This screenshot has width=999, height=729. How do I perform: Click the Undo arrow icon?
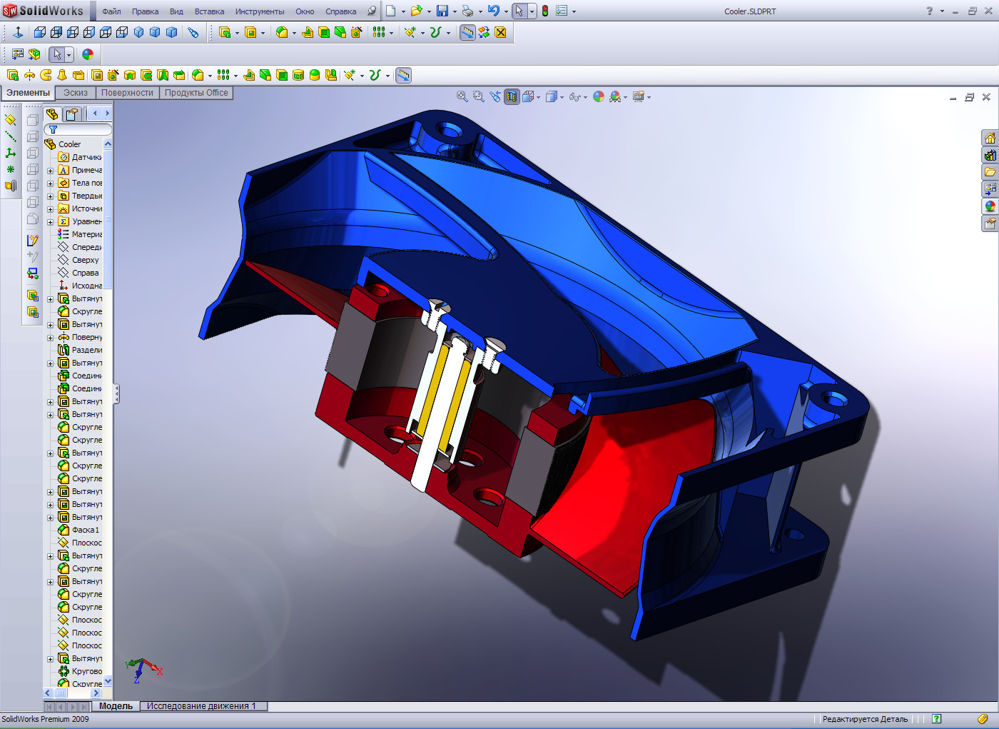pyautogui.click(x=493, y=11)
